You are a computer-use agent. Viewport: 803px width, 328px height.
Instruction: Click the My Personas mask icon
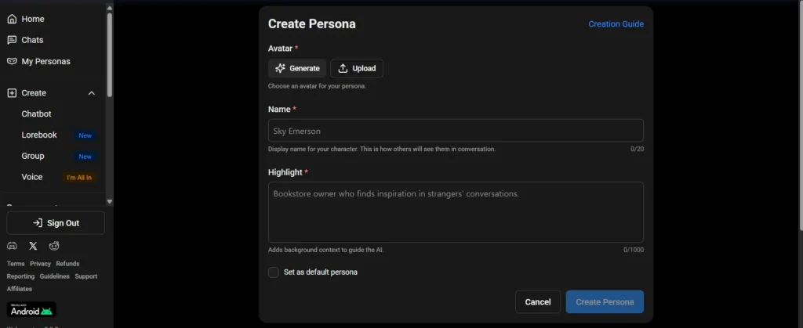12,61
